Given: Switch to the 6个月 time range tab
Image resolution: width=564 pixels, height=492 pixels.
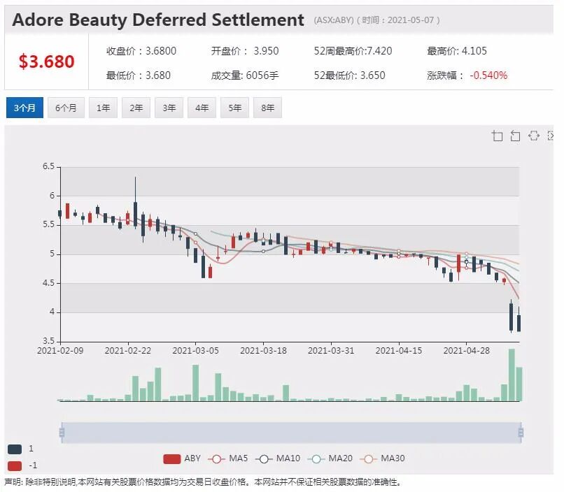Looking at the screenshot, I should (66, 108).
